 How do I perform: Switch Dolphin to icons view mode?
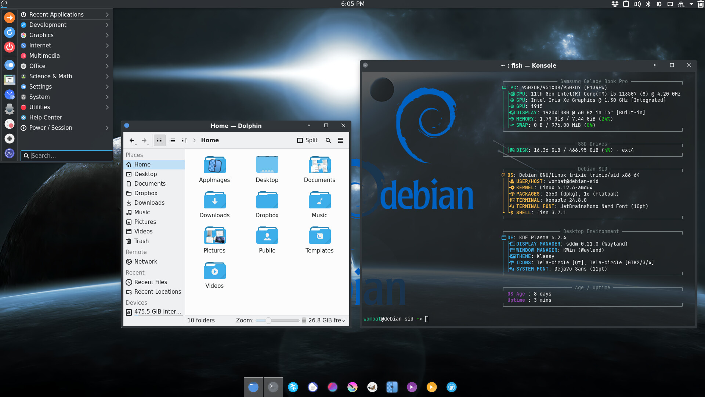[159, 140]
